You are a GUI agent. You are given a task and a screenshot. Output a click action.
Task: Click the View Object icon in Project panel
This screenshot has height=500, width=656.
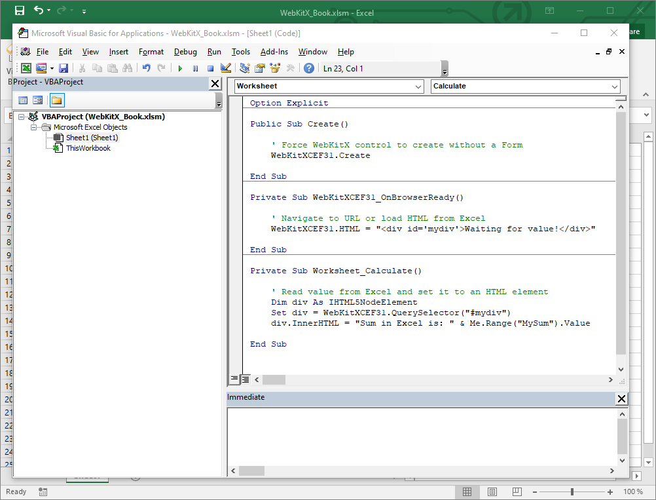[x=38, y=100]
